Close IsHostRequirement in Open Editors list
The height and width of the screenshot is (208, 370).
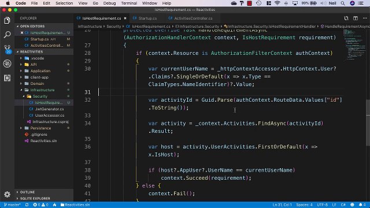click(x=22, y=33)
